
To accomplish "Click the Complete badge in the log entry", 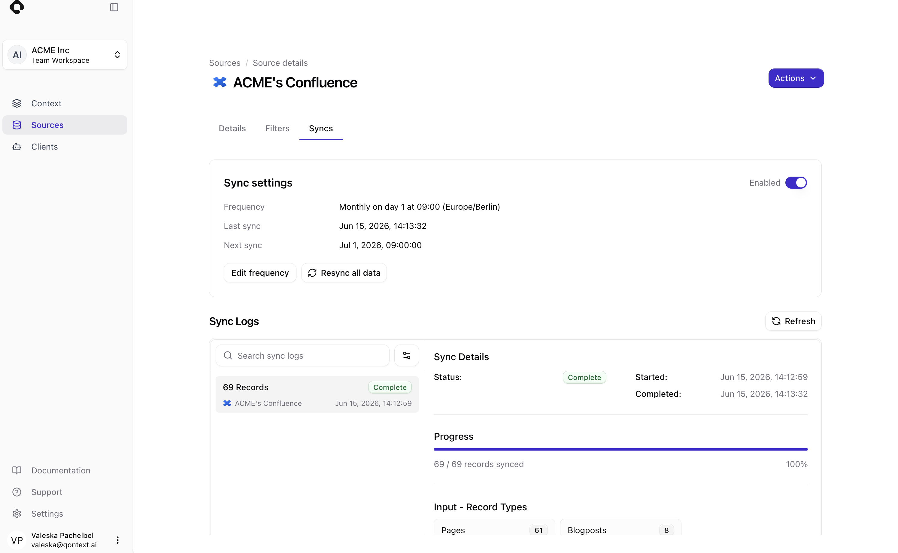I will (390, 387).
